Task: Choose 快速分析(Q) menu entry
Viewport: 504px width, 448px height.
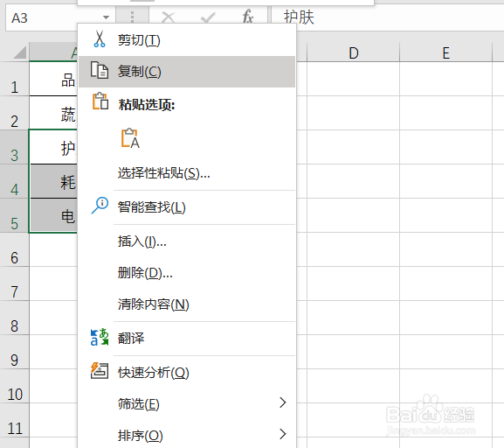Action: 187,373
